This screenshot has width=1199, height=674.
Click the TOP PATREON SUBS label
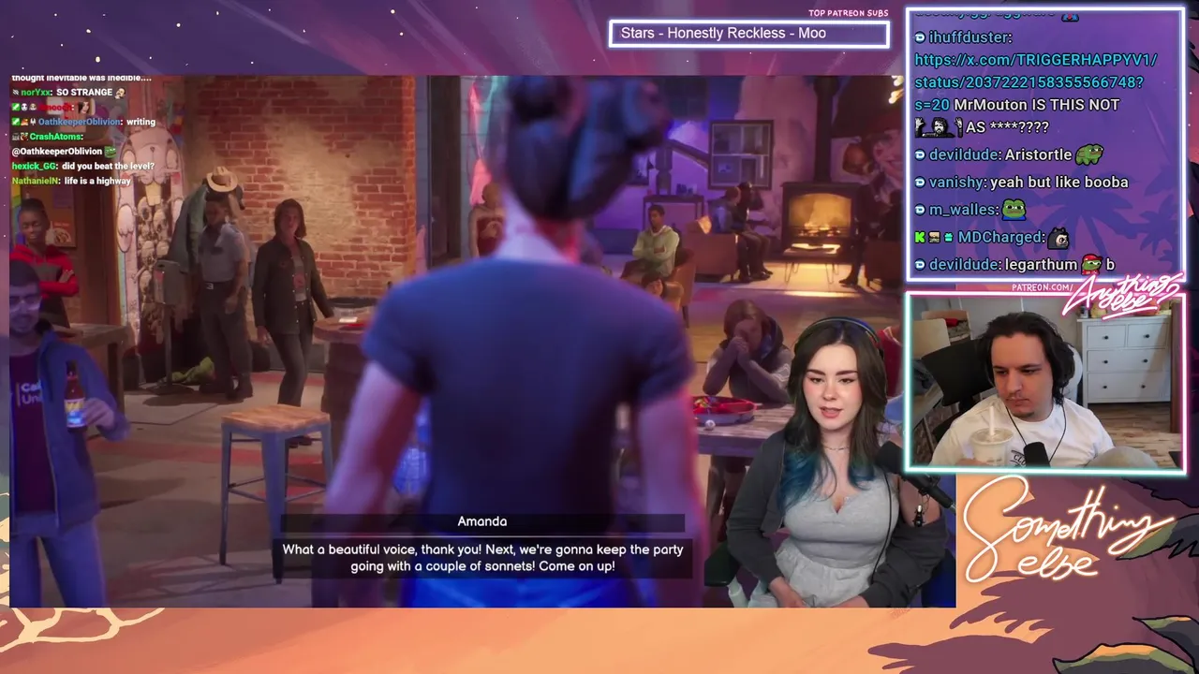coord(848,13)
